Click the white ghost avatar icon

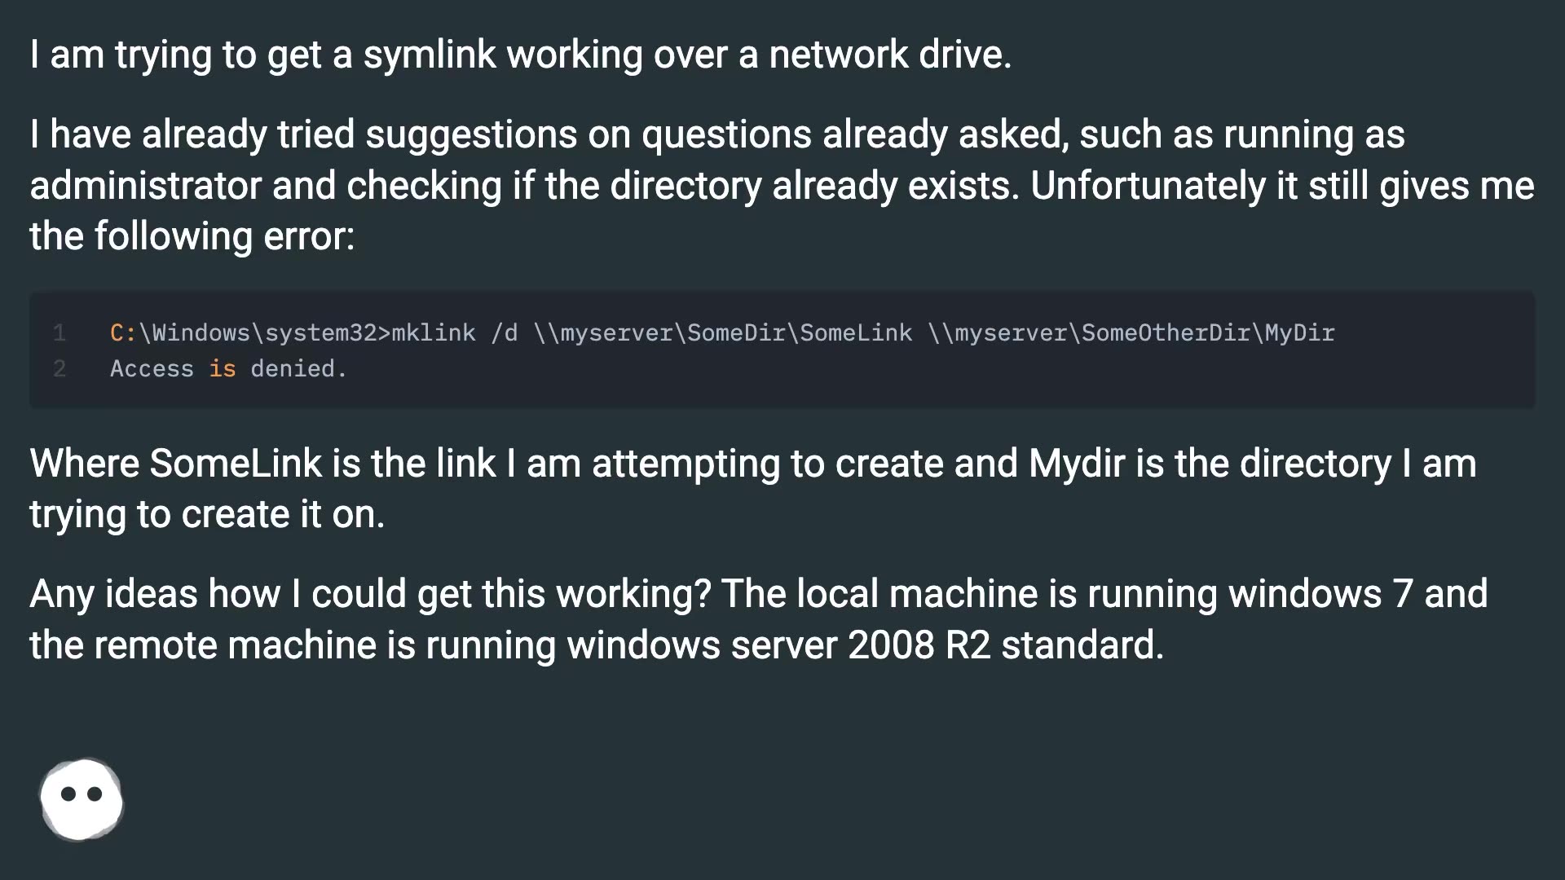pyautogui.click(x=82, y=799)
